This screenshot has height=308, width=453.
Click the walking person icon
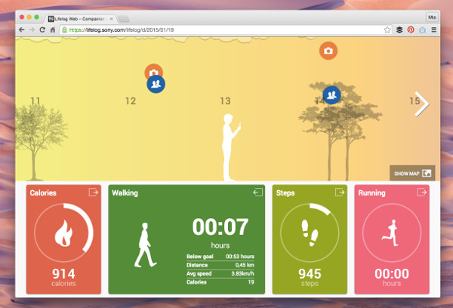[145, 245]
